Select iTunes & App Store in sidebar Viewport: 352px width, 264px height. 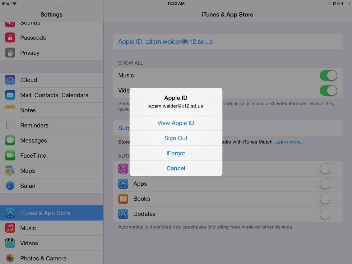[x=52, y=213]
